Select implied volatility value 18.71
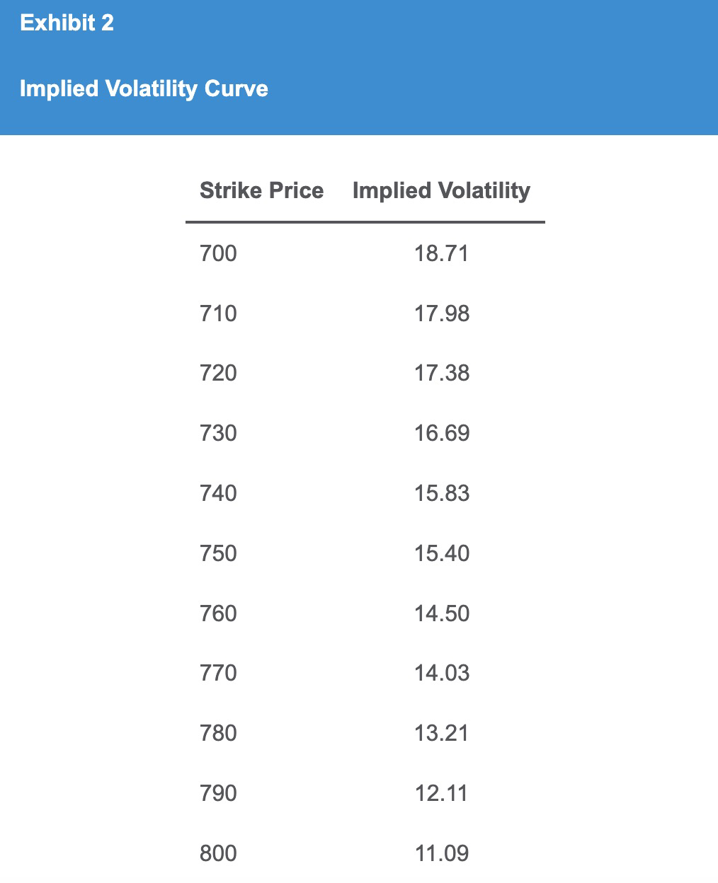 (x=441, y=253)
